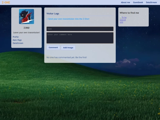Click 'Leave your own transmission!' text
This screenshot has width=160, height=120.
(26, 33)
